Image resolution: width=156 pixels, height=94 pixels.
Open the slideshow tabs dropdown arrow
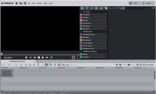pos(41,61)
